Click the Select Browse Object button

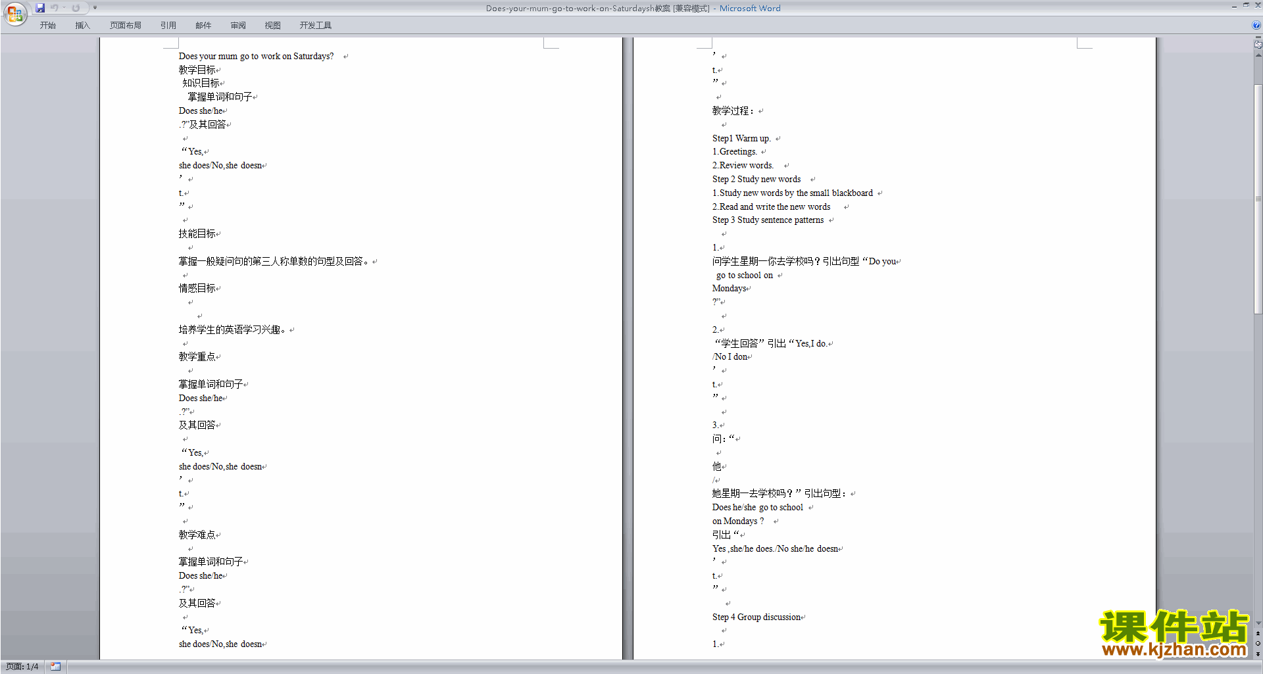click(1258, 644)
